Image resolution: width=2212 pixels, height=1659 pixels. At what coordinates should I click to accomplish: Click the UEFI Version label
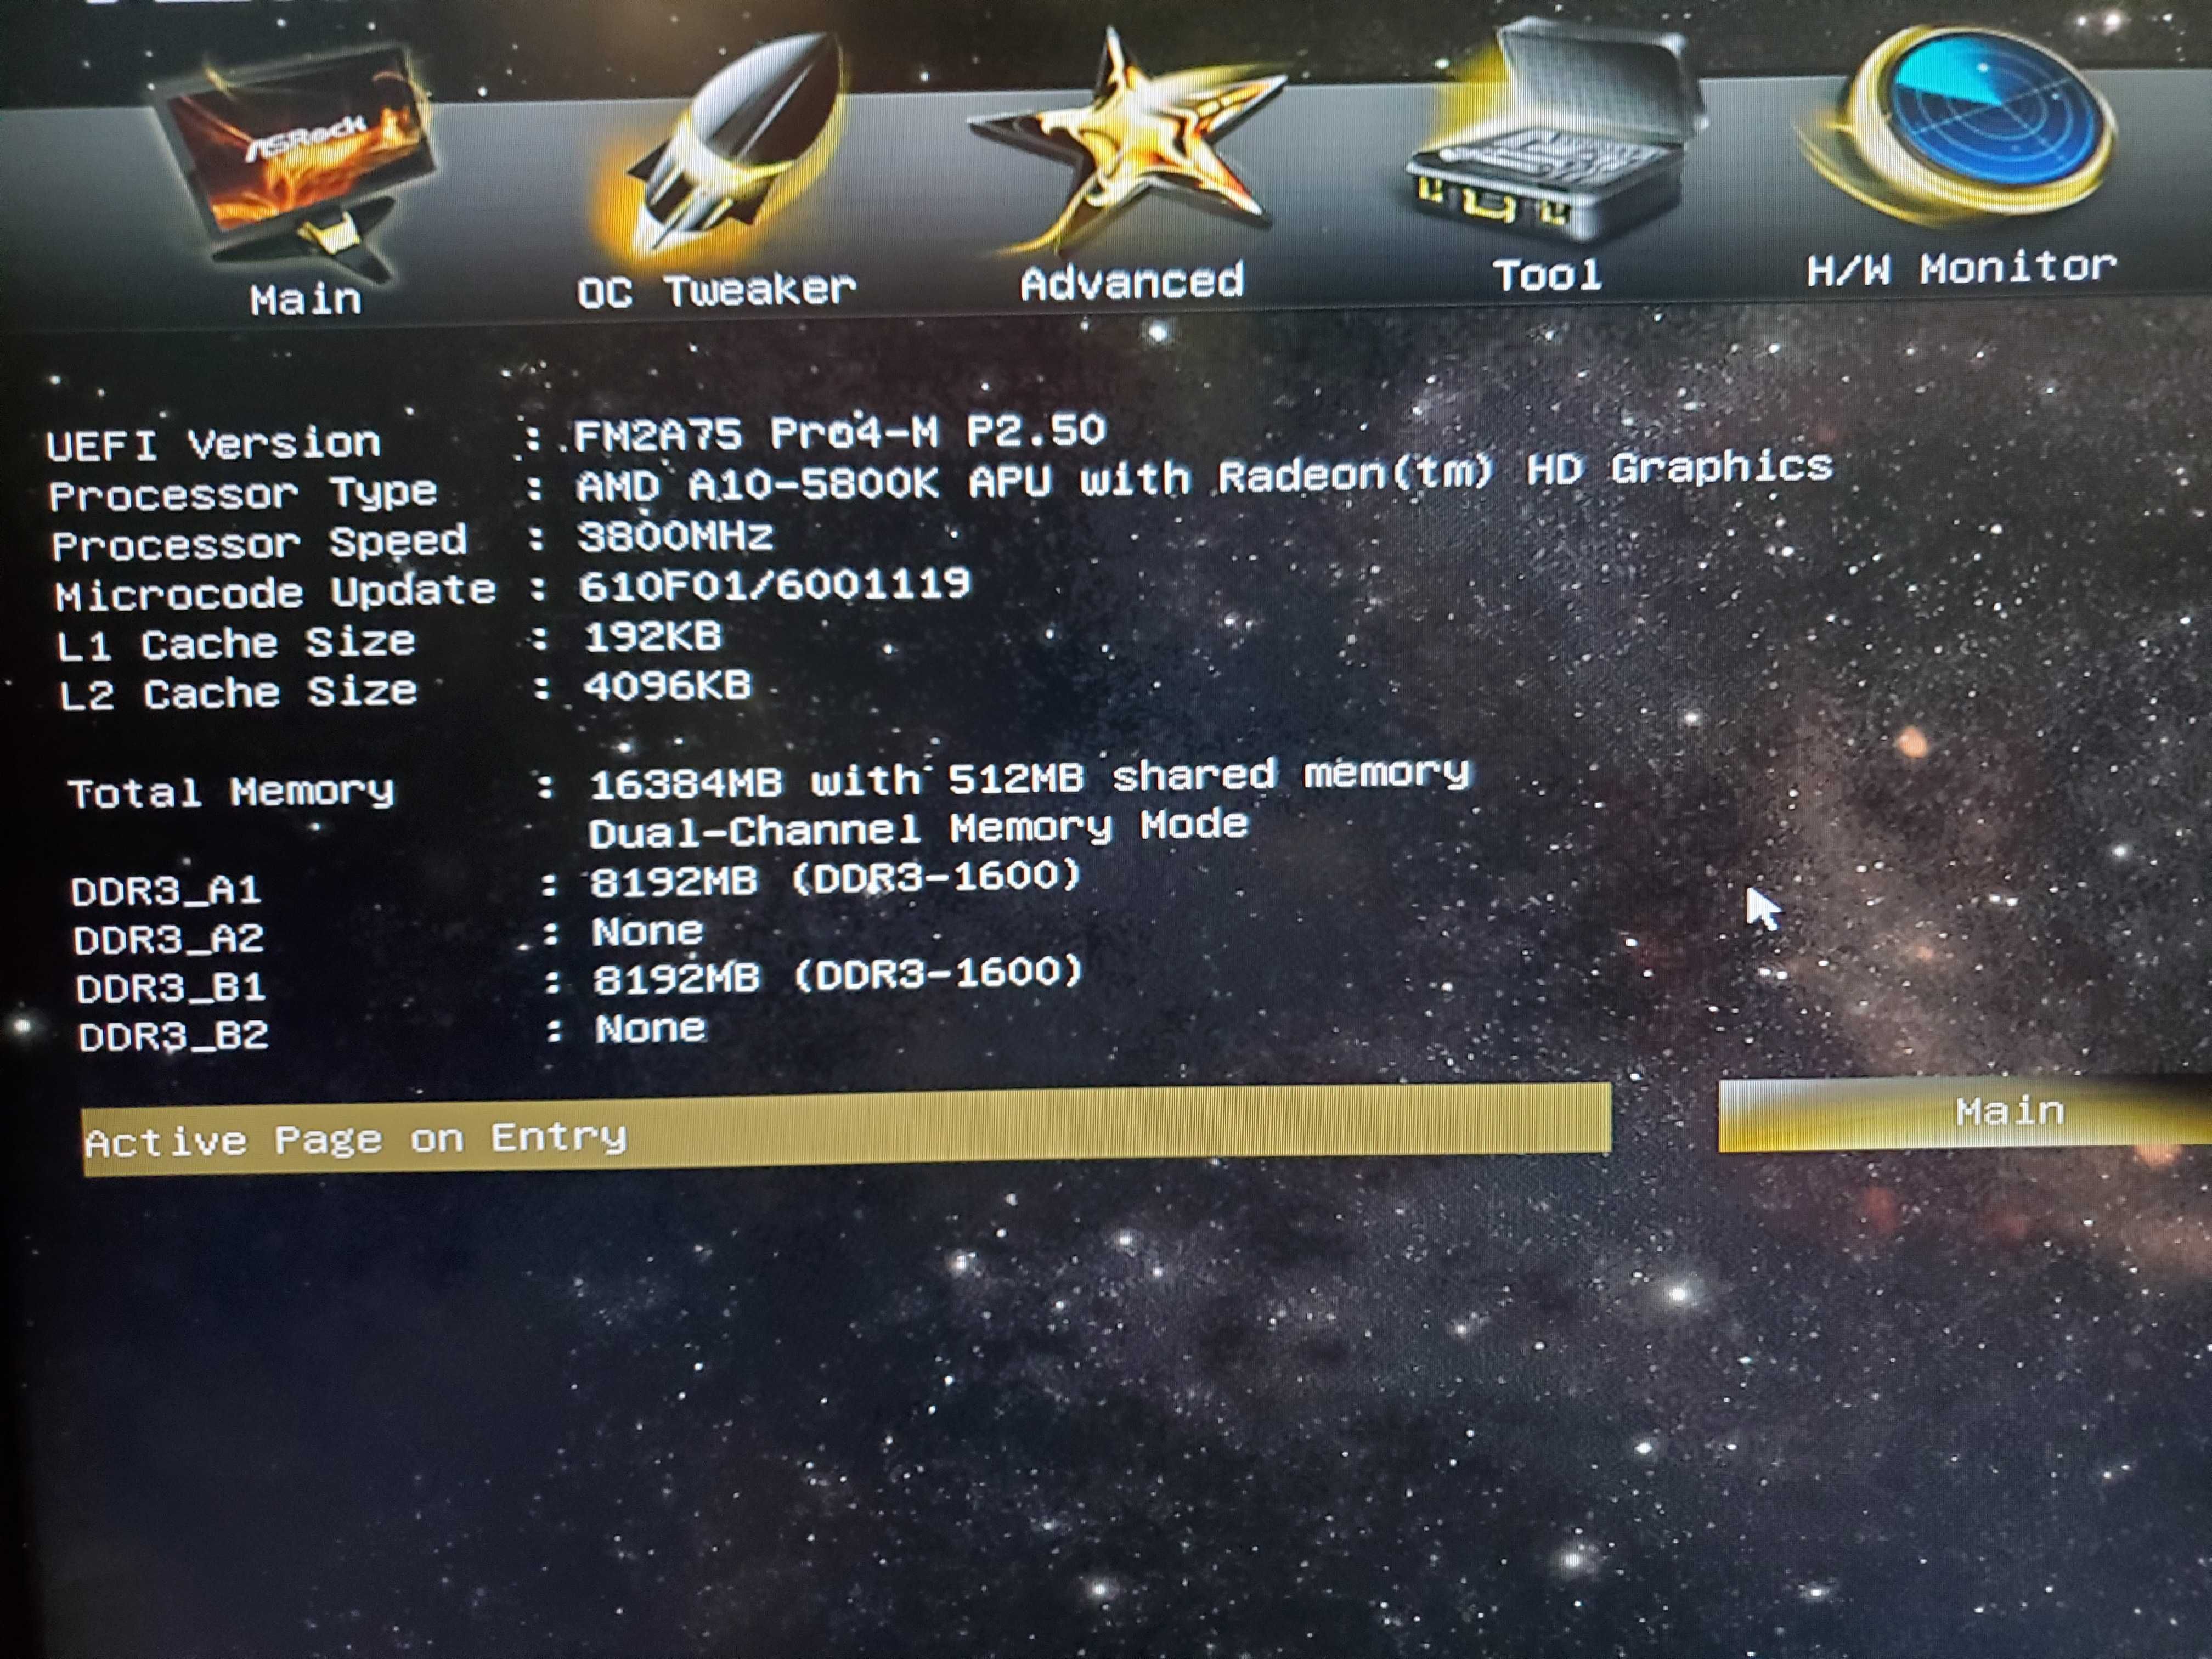214,443
